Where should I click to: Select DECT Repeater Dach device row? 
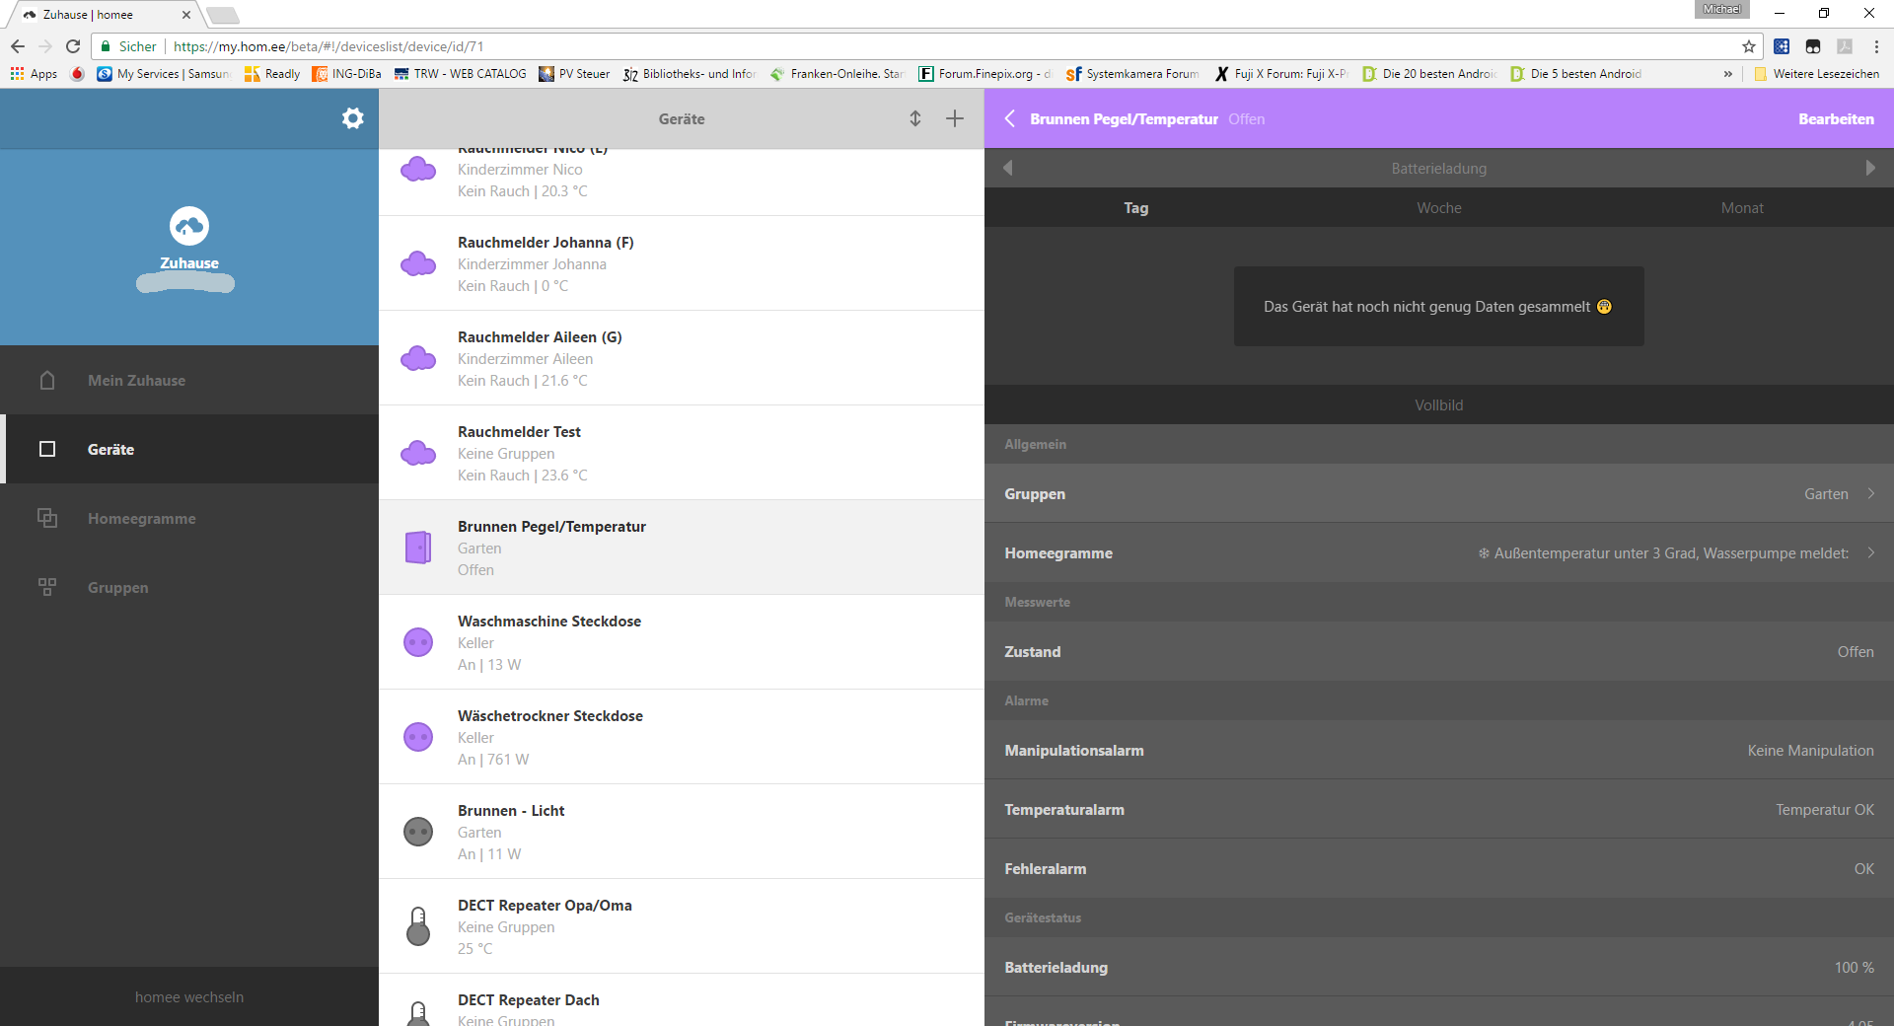pos(682,1000)
